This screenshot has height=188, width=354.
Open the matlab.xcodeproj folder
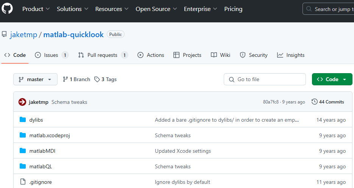[50, 135]
